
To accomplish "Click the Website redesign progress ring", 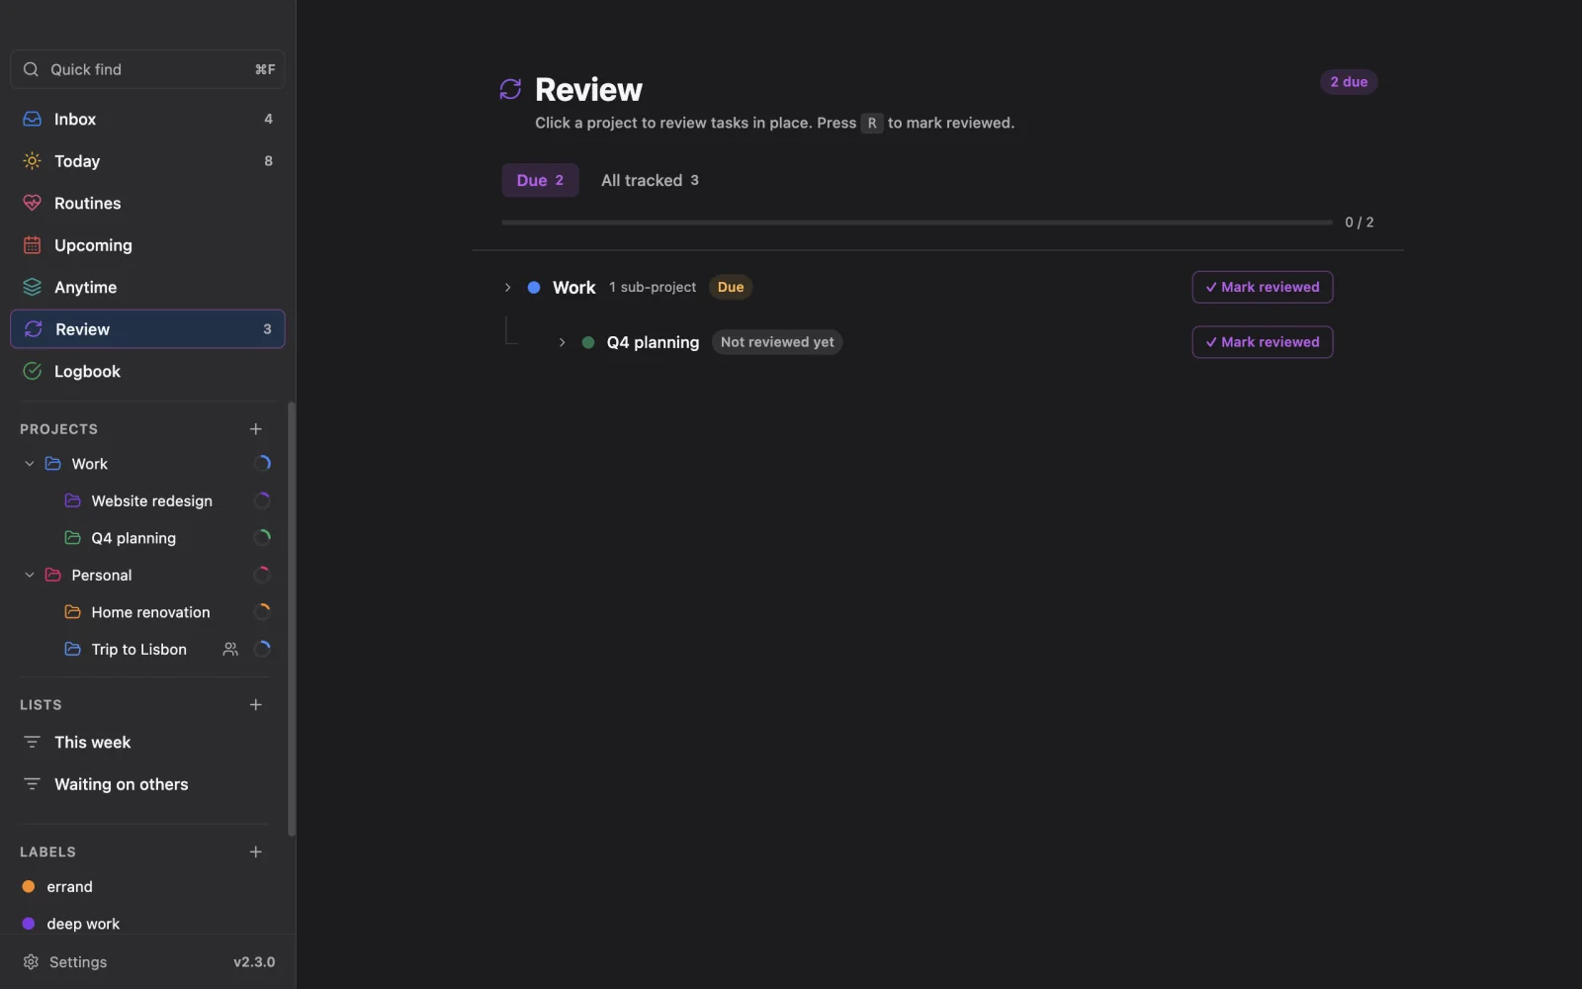I will [262, 500].
